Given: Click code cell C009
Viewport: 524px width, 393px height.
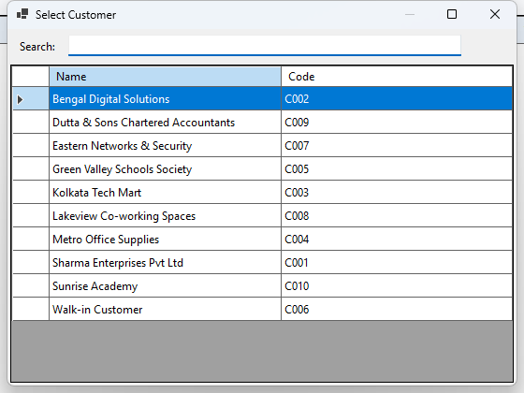Looking at the screenshot, I should (397, 123).
